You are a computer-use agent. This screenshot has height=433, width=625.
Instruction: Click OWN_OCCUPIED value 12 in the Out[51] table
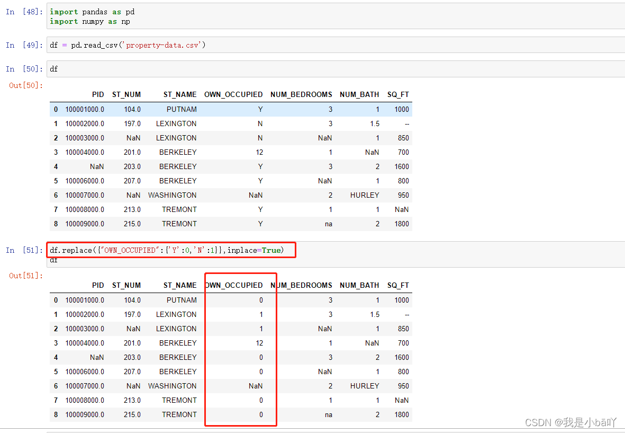[x=259, y=343]
